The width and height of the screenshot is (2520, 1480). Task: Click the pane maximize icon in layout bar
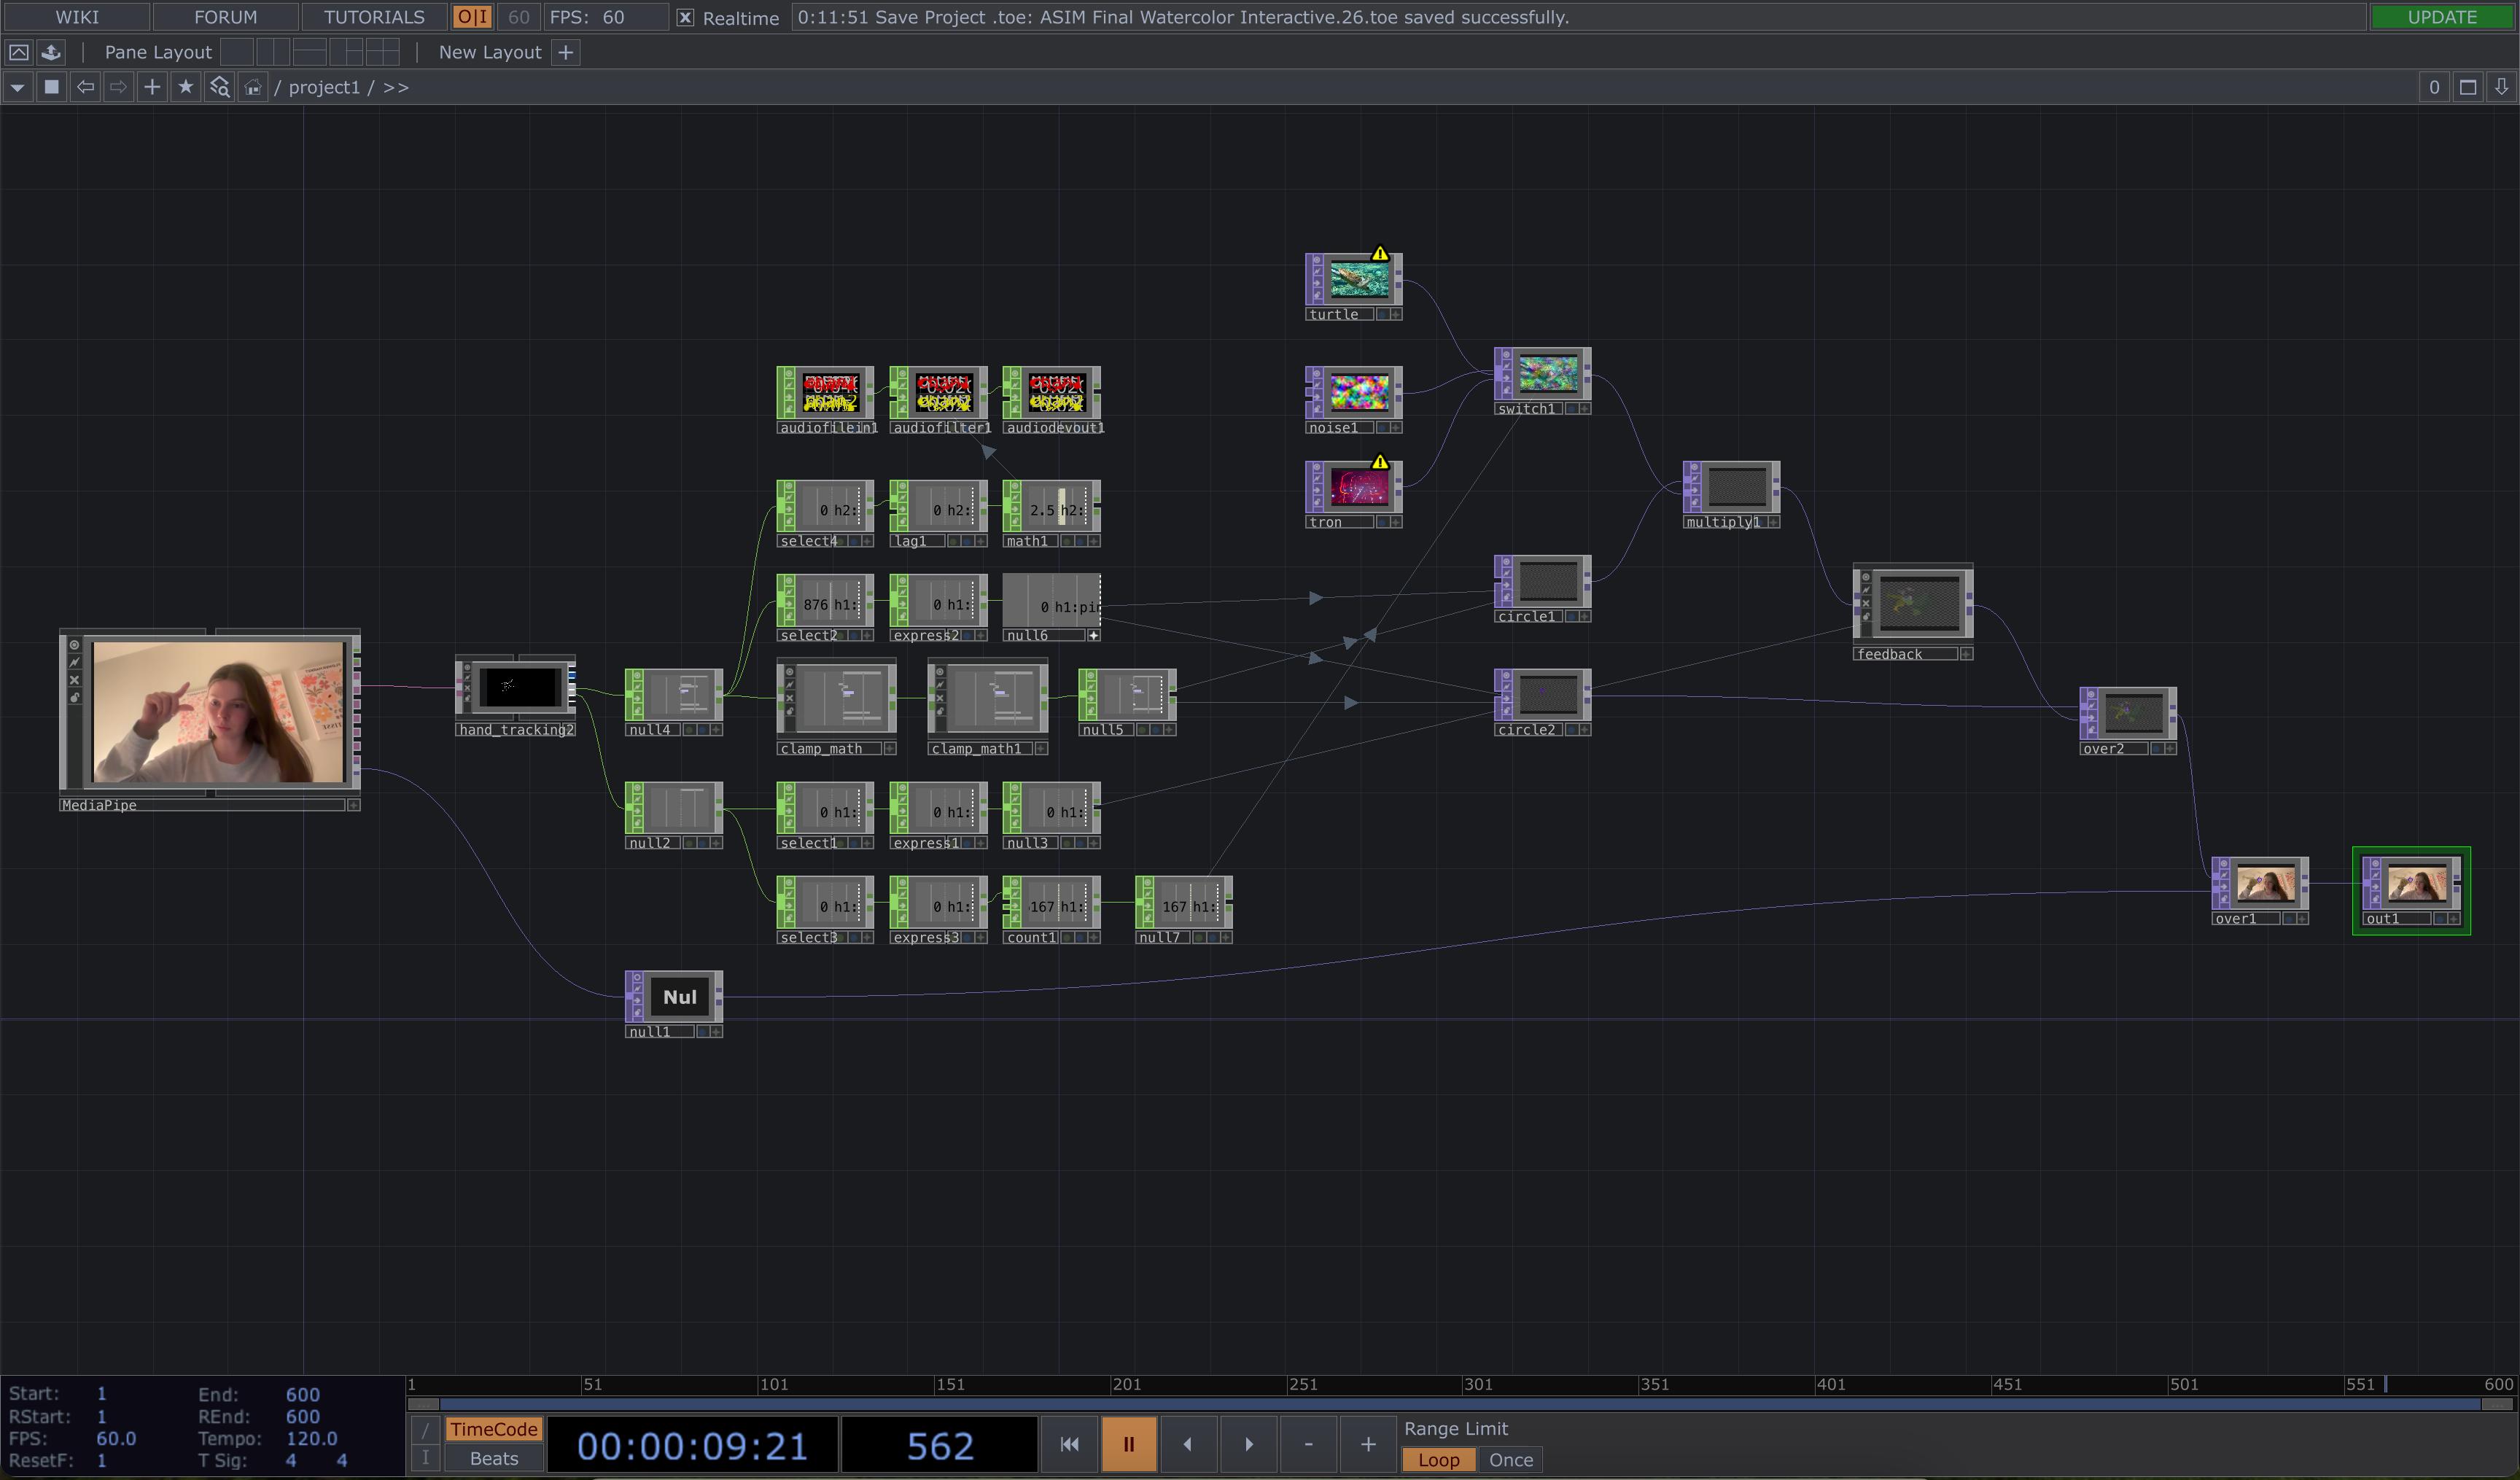[x=18, y=52]
